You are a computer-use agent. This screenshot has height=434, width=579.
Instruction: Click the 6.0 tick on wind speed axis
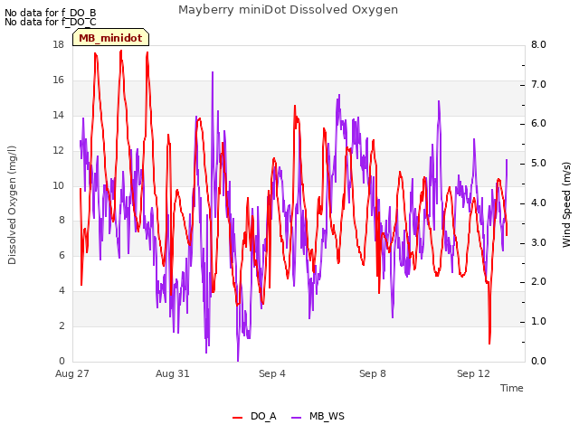(x=539, y=123)
